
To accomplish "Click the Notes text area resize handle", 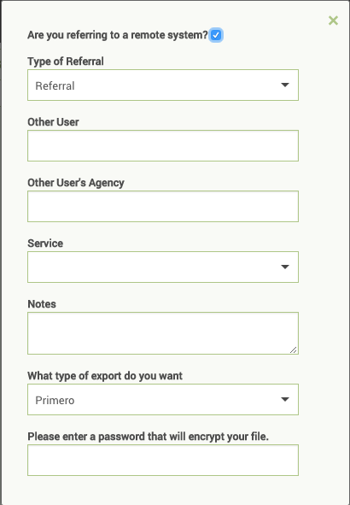I will (x=293, y=349).
